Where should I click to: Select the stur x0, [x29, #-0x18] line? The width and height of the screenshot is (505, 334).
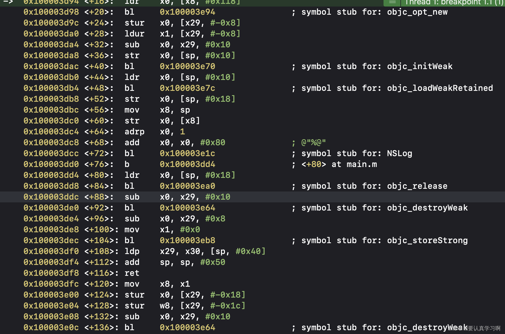point(135,295)
